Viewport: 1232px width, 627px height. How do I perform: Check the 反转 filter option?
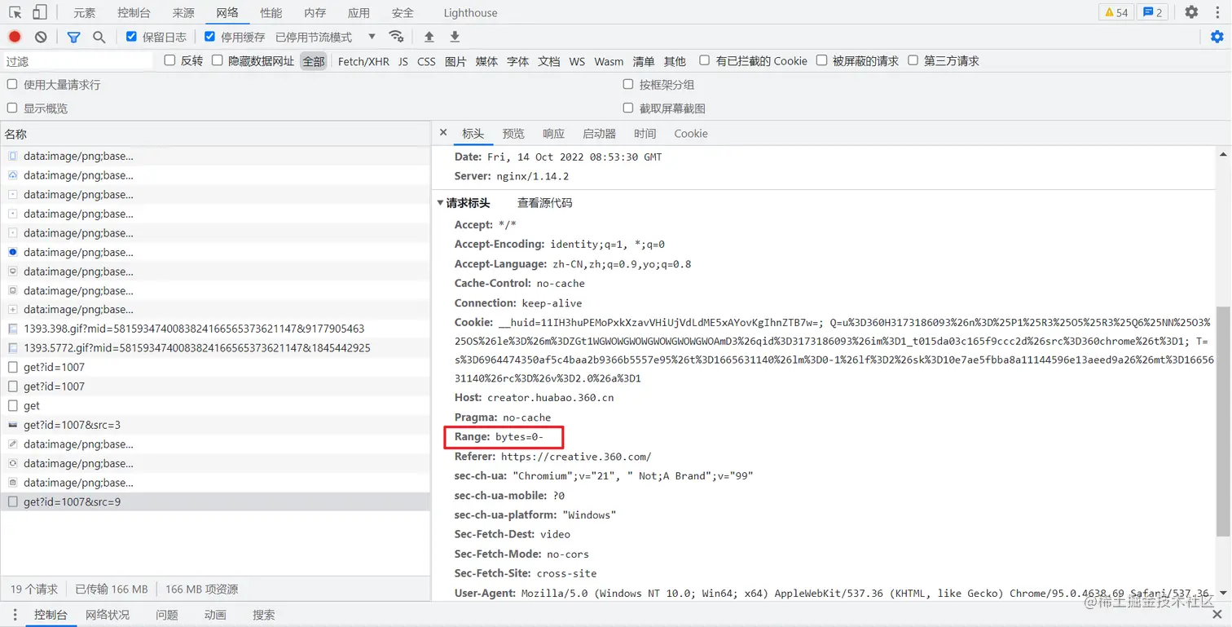pyautogui.click(x=169, y=60)
